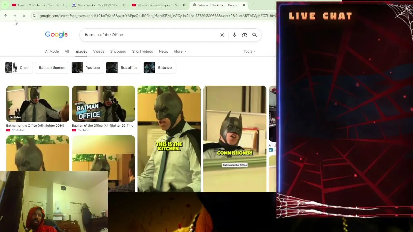413x232 pixels.
Task: Open the All results tab
Action: (67, 51)
